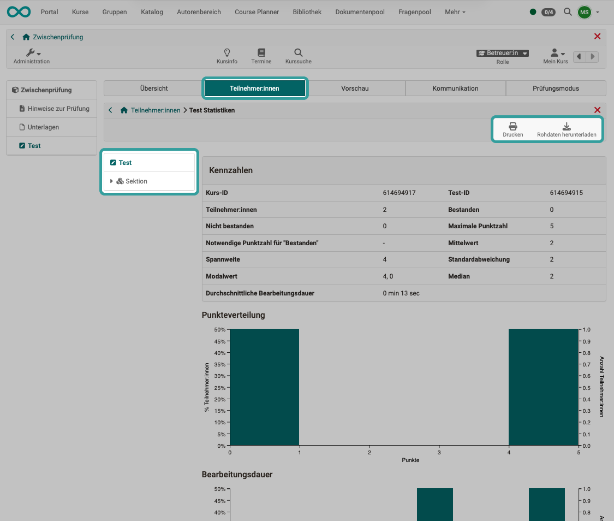This screenshot has width=614, height=521.
Task: Expand the Sektion tree item
Action: (x=111, y=181)
